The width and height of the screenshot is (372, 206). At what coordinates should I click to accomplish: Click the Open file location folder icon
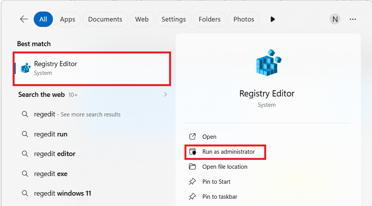tap(193, 166)
